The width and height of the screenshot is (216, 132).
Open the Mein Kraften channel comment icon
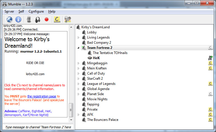[210, 68]
